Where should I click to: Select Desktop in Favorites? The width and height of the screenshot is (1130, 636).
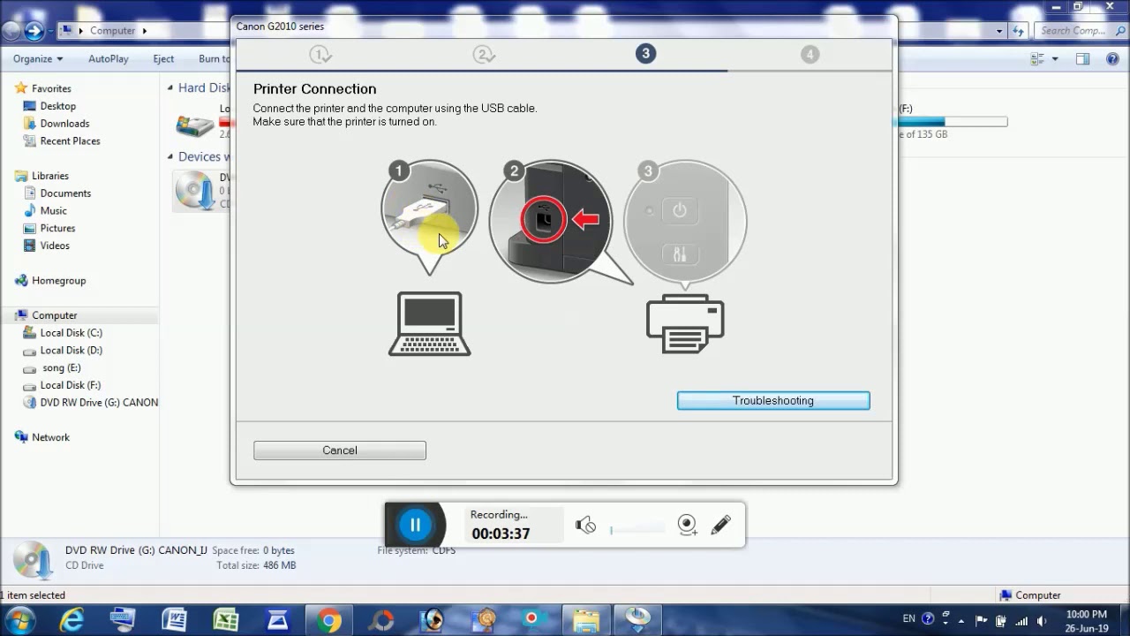click(x=58, y=106)
